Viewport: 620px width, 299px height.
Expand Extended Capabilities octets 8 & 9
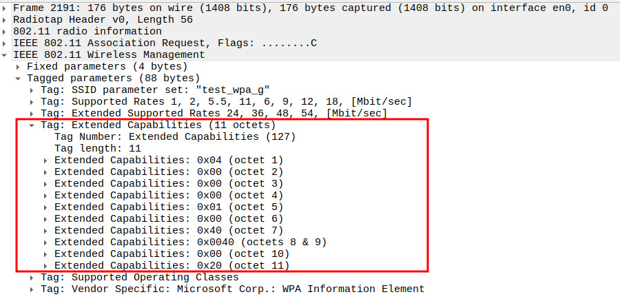[x=46, y=242]
